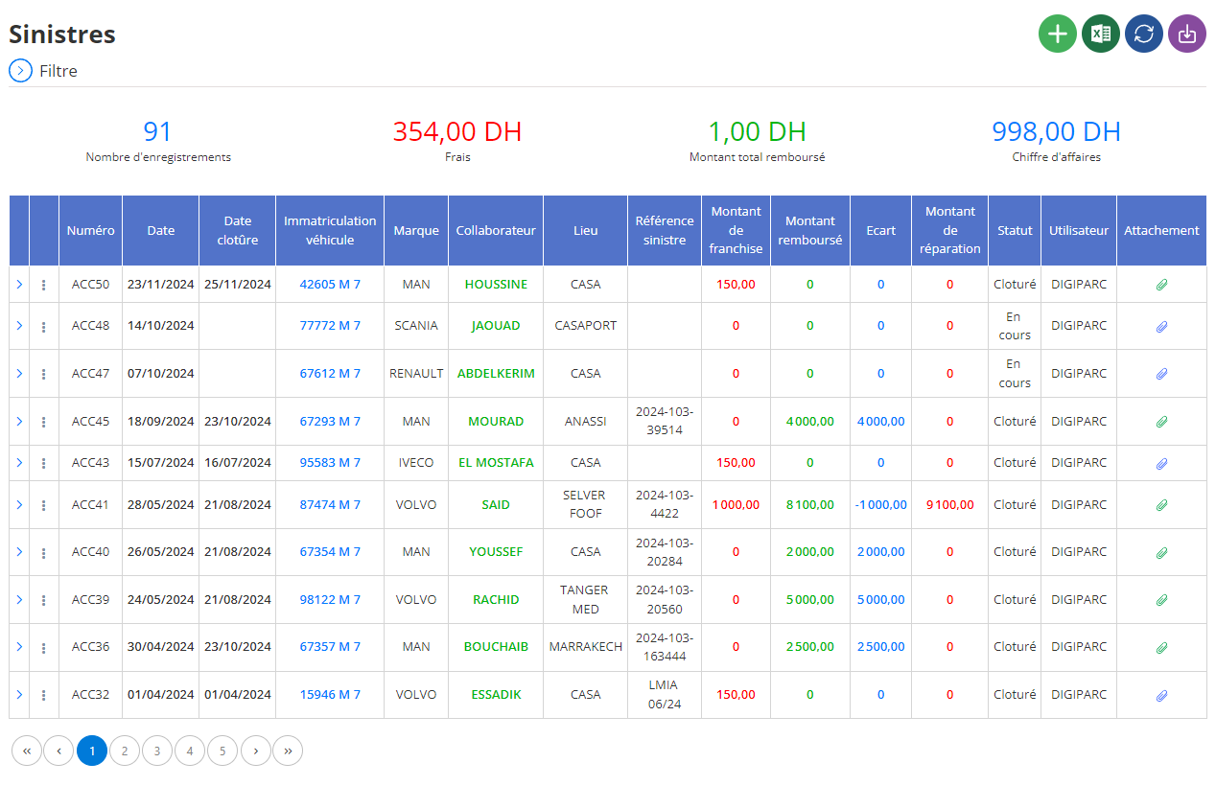Open the three-dot menu for ACC41
Viewport: 1216px width, 786px height.
point(44,505)
